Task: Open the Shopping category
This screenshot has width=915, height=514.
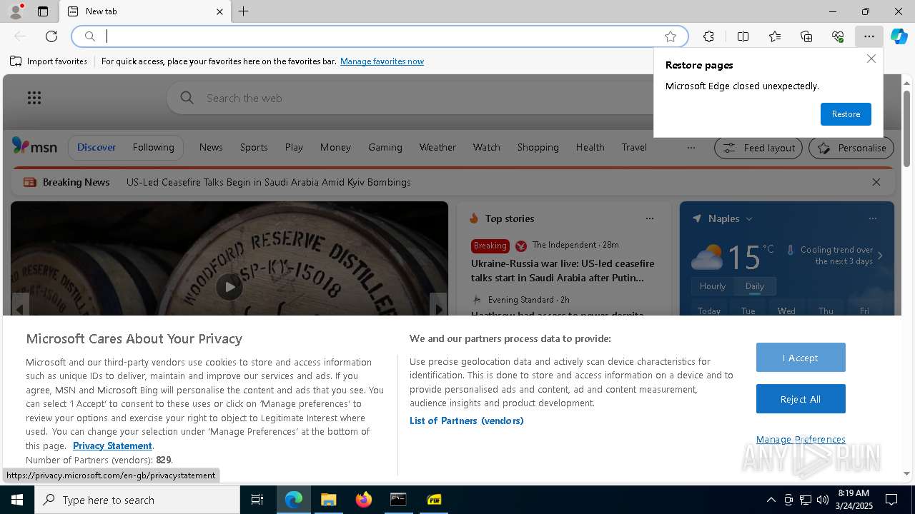Action: tap(538, 147)
